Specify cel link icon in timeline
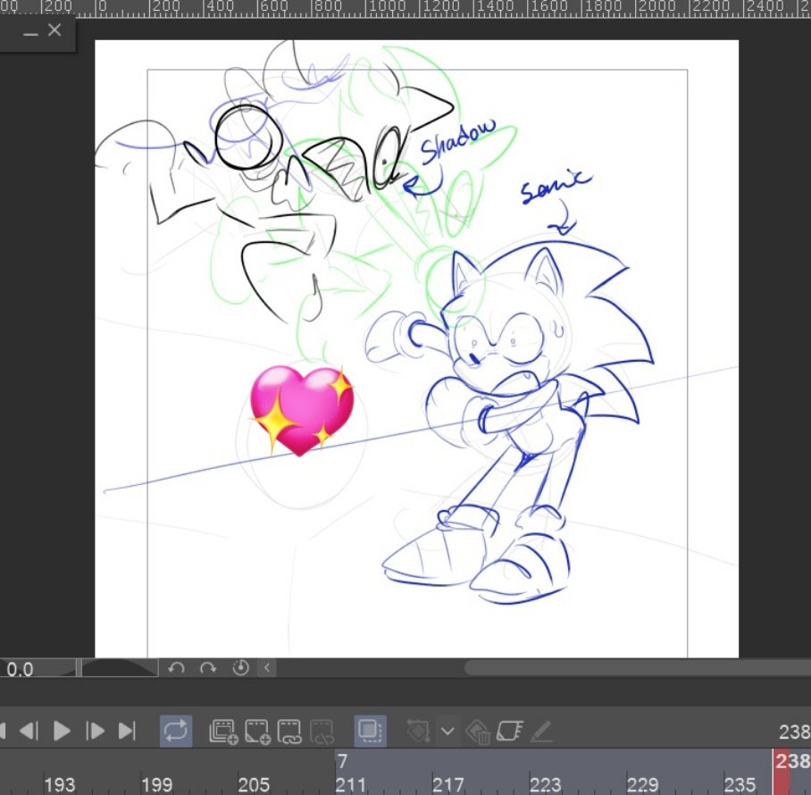Screen dimensions: 811x795 [x=289, y=732]
